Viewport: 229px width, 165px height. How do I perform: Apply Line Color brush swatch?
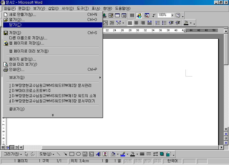click(x=123, y=154)
